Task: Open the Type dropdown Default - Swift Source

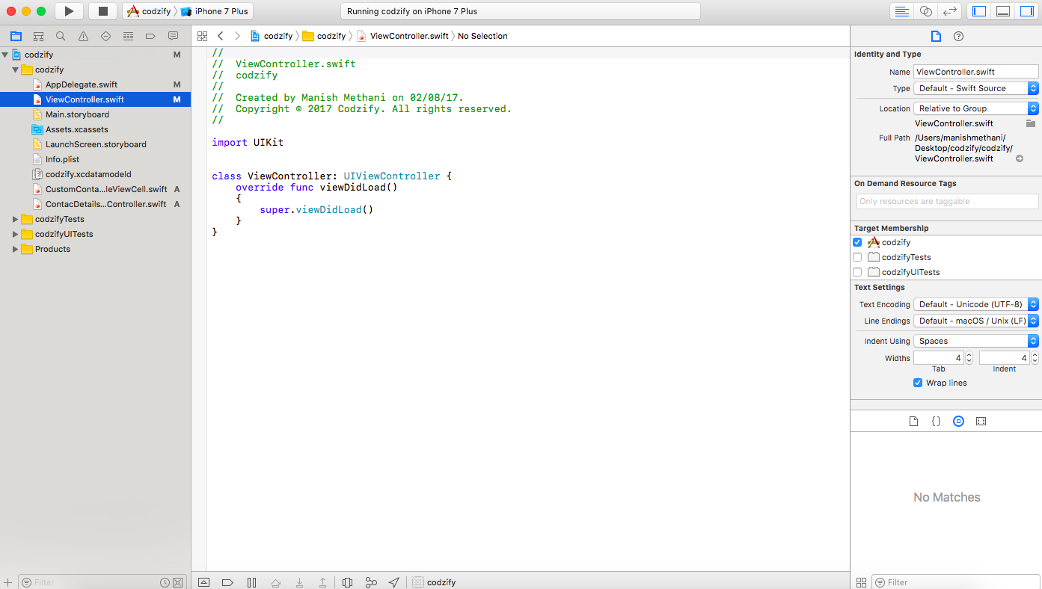Action: coord(976,88)
